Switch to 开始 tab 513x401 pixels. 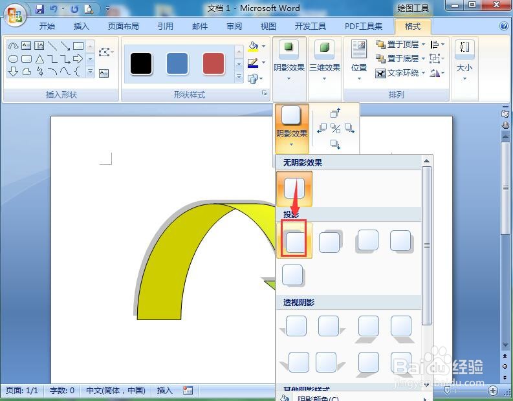[x=47, y=26]
